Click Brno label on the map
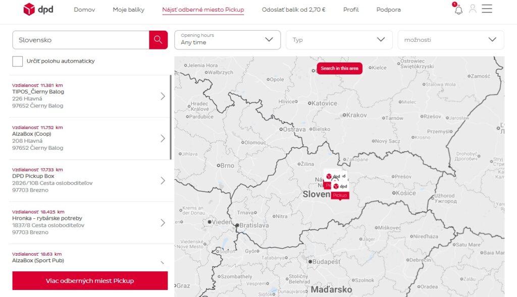 pos(227,165)
